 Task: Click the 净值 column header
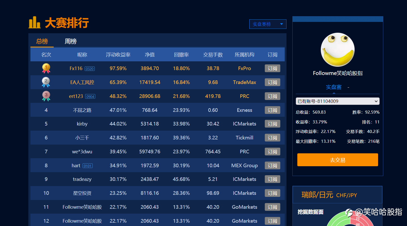click(150, 55)
